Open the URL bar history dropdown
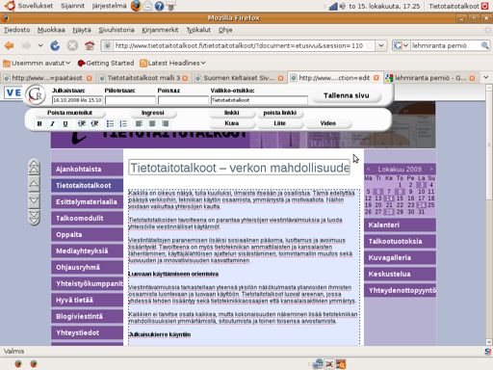Viewport: 493px width, 370px height. [381, 45]
